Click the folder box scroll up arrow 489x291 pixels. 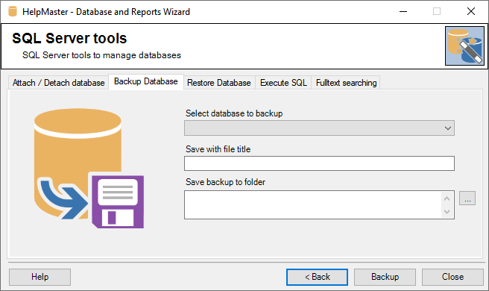point(447,198)
